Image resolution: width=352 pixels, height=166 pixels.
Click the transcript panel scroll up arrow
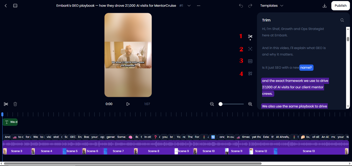[348, 29]
